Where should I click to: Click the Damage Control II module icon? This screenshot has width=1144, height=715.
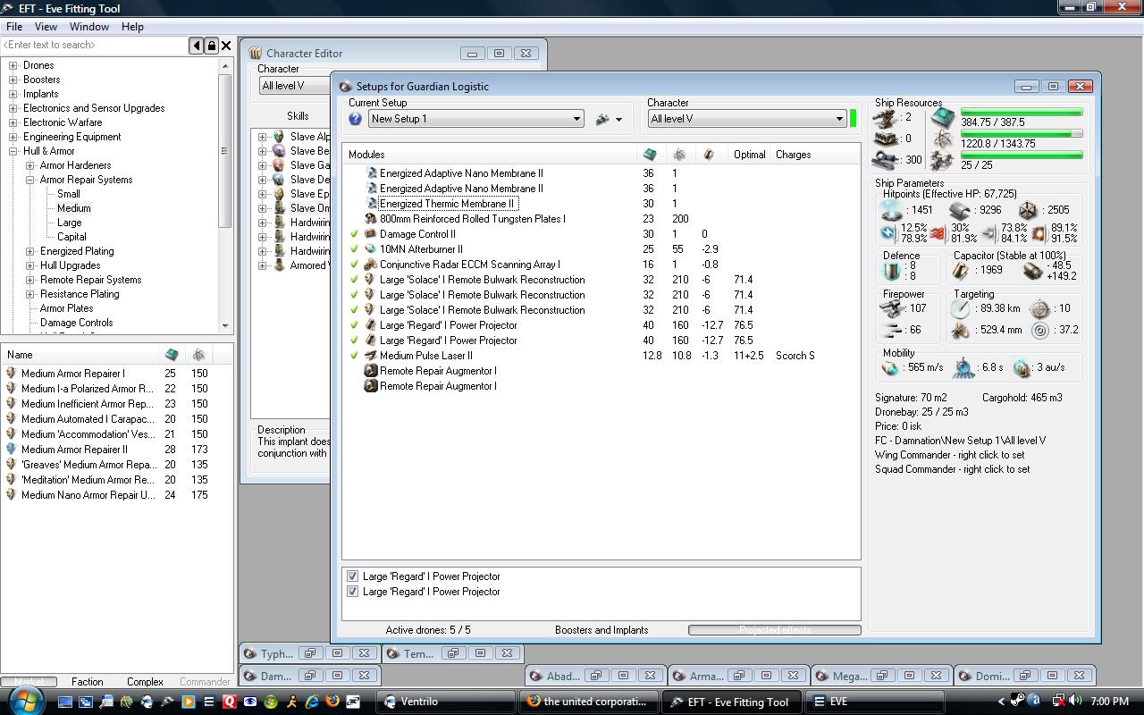(370, 234)
